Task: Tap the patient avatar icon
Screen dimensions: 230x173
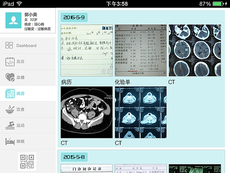Action: click(x=13, y=20)
